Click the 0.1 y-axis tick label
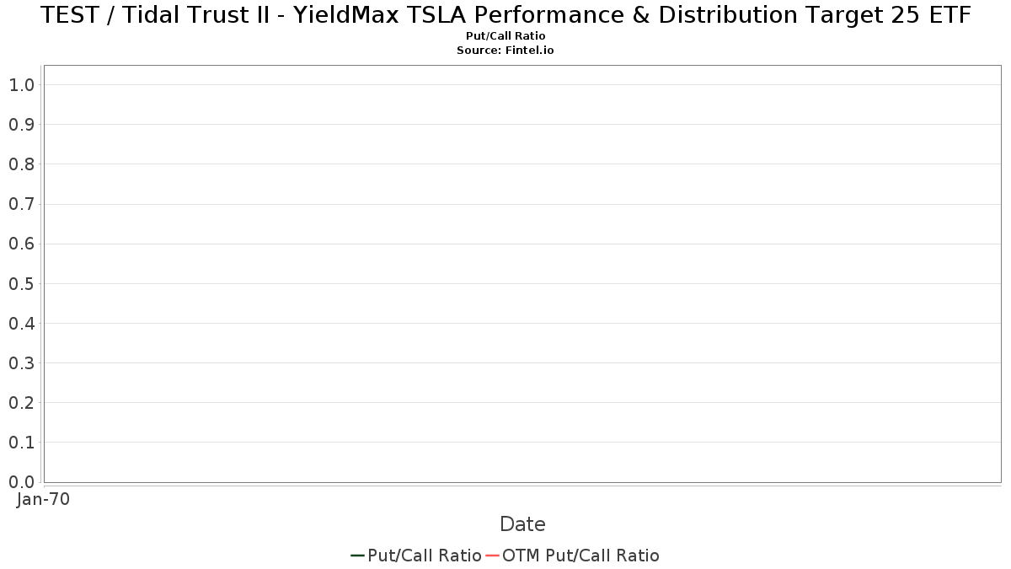The image size is (1011, 569). tap(21, 442)
